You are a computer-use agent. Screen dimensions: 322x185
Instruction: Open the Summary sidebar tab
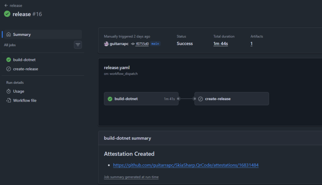pyautogui.click(x=22, y=35)
